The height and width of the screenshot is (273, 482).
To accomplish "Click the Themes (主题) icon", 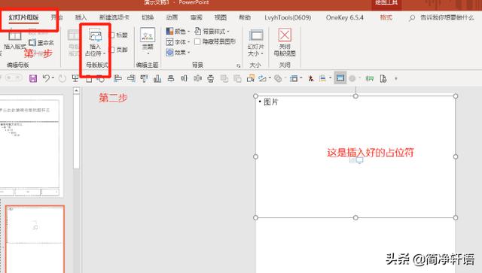I will tap(148, 35).
